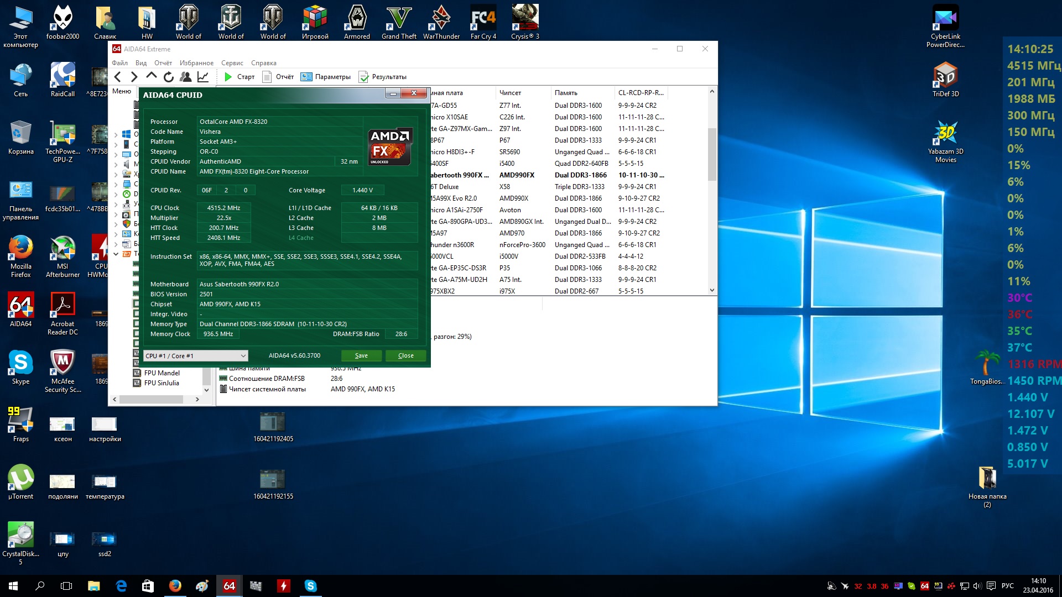
Task: Open the Сервис menu
Action: [x=232, y=63]
